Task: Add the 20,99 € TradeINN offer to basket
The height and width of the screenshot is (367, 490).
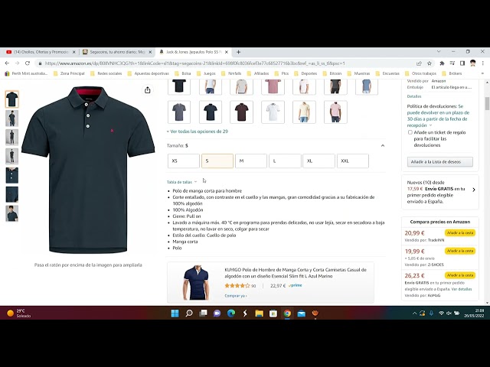Action: pyautogui.click(x=460, y=232)
